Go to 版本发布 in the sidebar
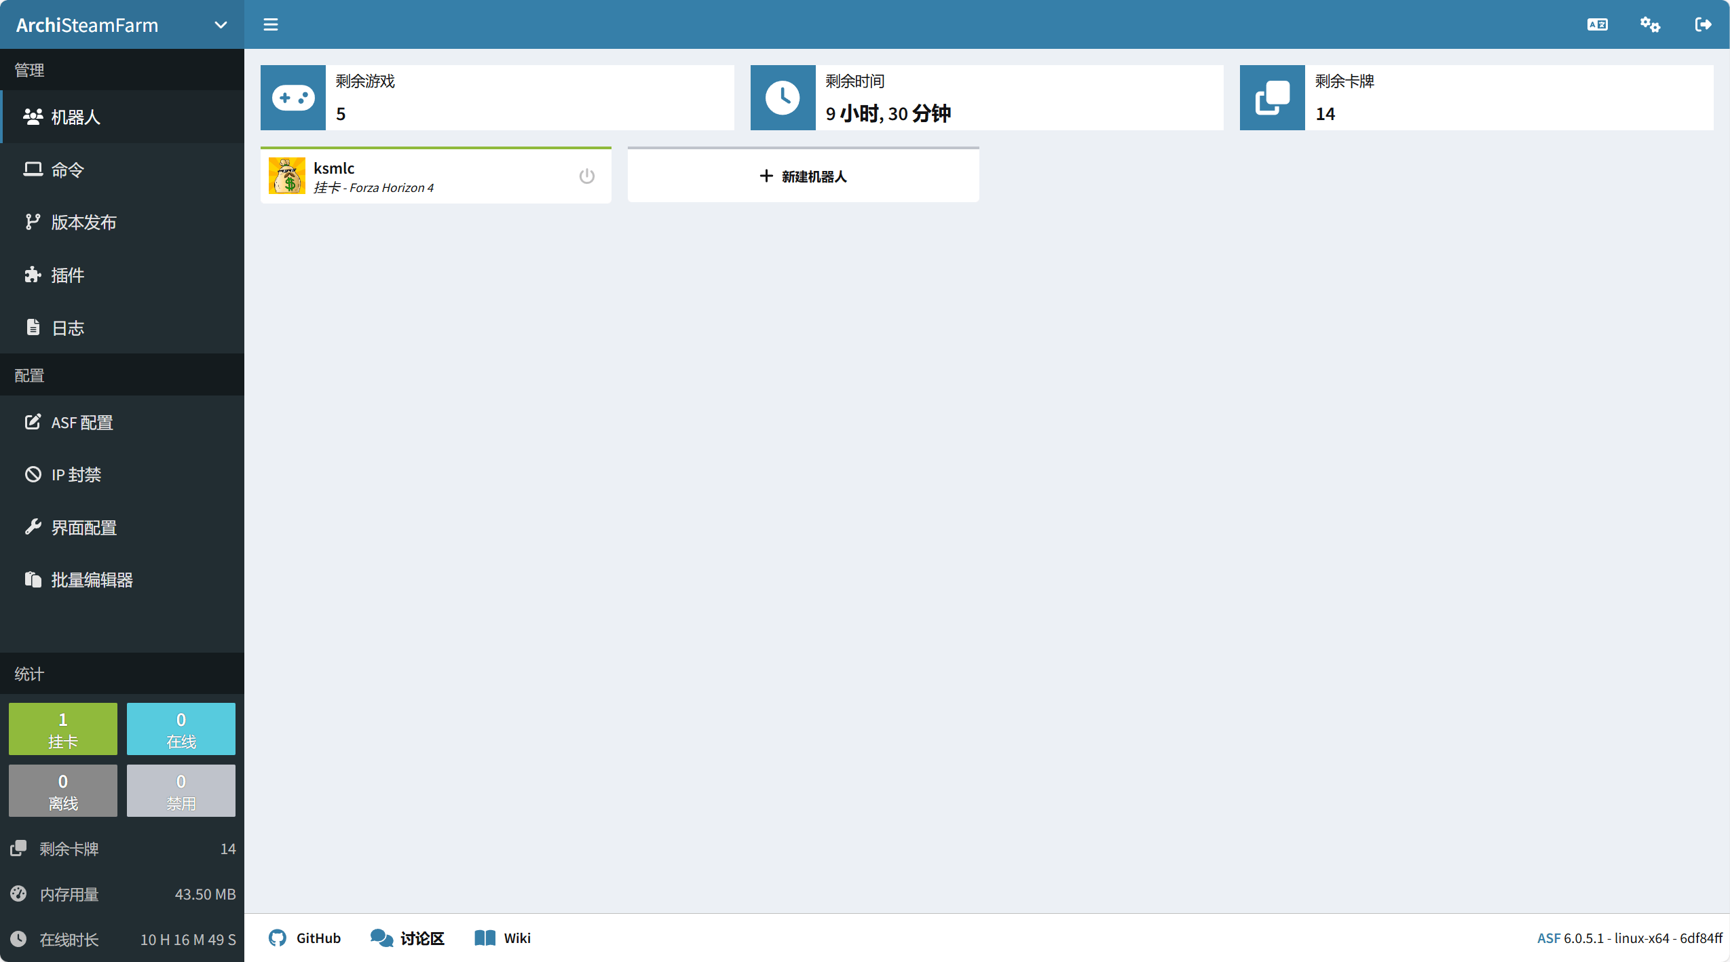Screen dimensions: 1730x962 point(122,222)
